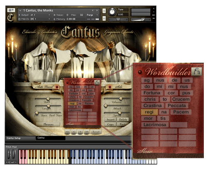The height and width of the screenshot is (172, 208).
Task: Select highlighted regi word in enlarged inset
Action: pos(149,112)
